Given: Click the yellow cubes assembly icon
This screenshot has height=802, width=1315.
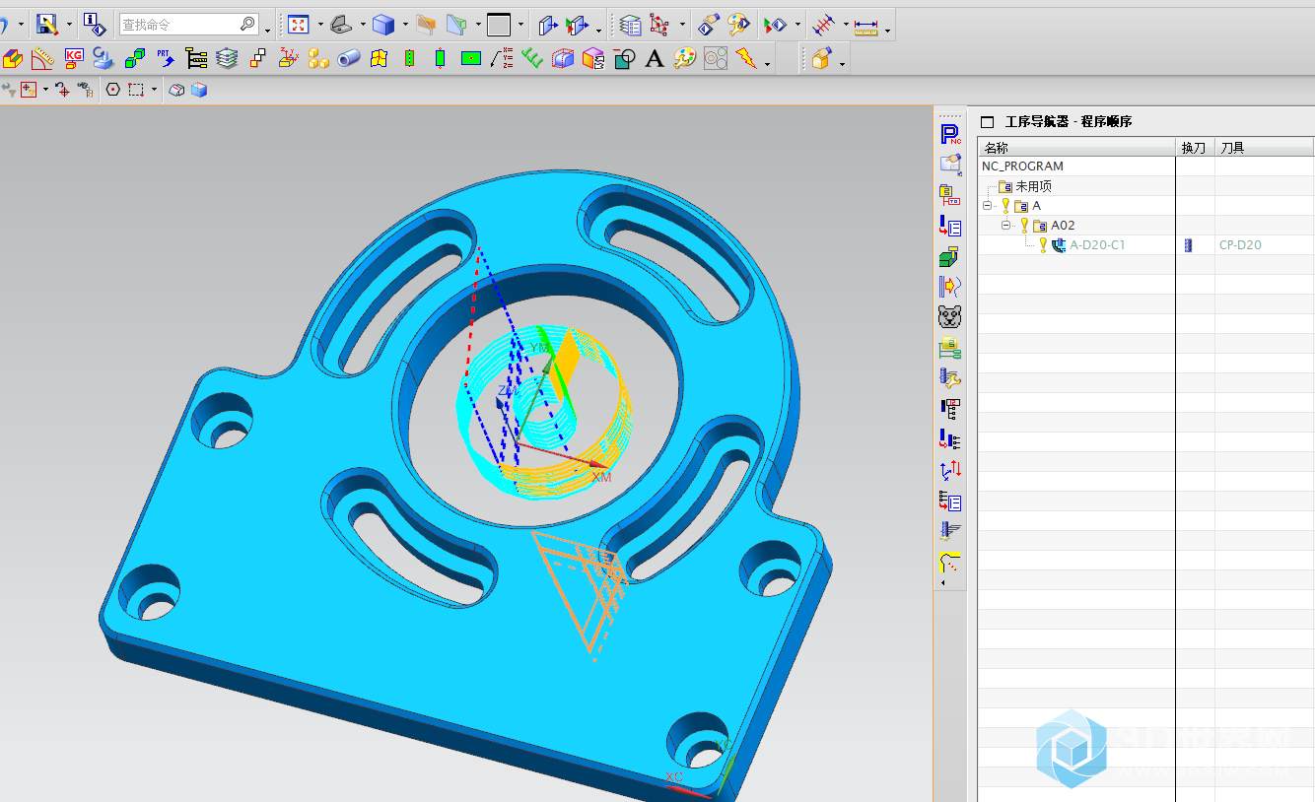Looking at the screenshot, I should point(318,59).
